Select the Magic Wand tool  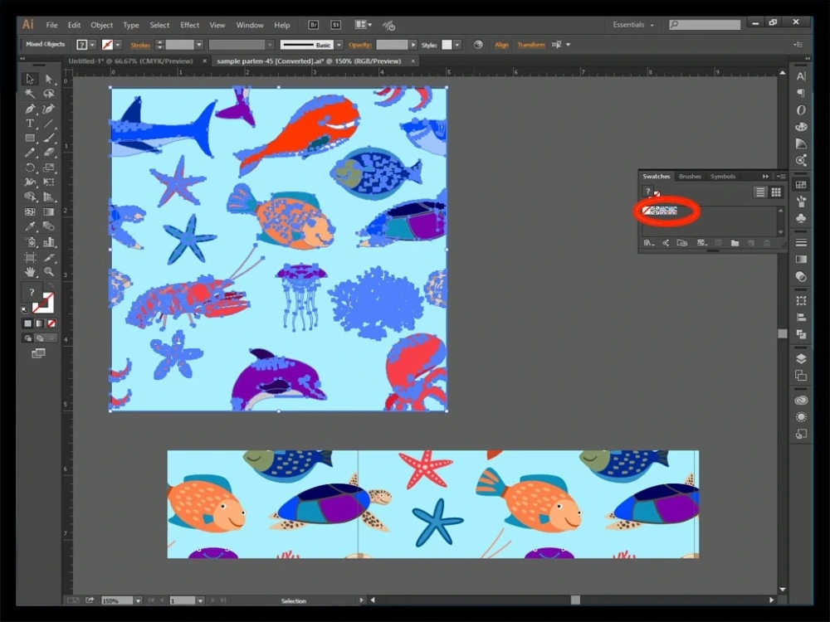pos(30,94)
